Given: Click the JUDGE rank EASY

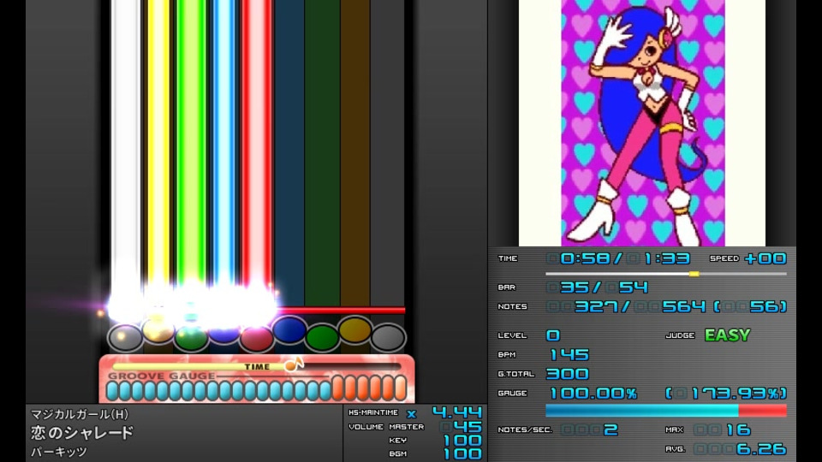Looking at the screenshot, I should [727, 335].
